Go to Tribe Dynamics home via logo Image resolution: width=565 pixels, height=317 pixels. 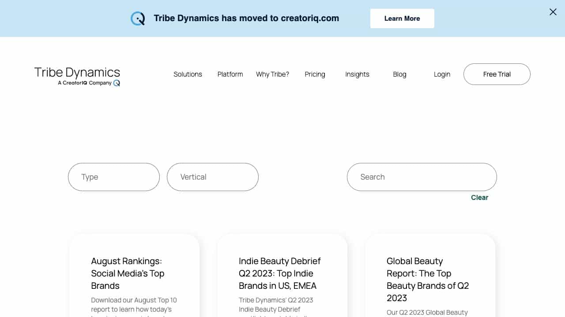coord(77,76)
